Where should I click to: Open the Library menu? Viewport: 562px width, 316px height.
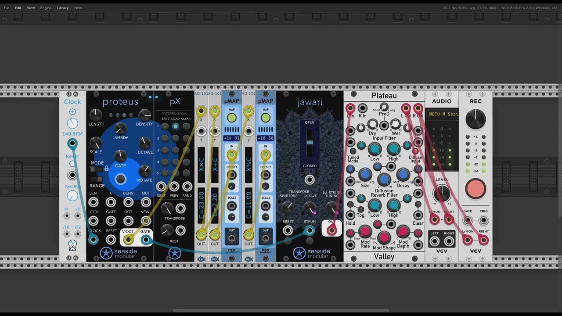pos(63,8)
